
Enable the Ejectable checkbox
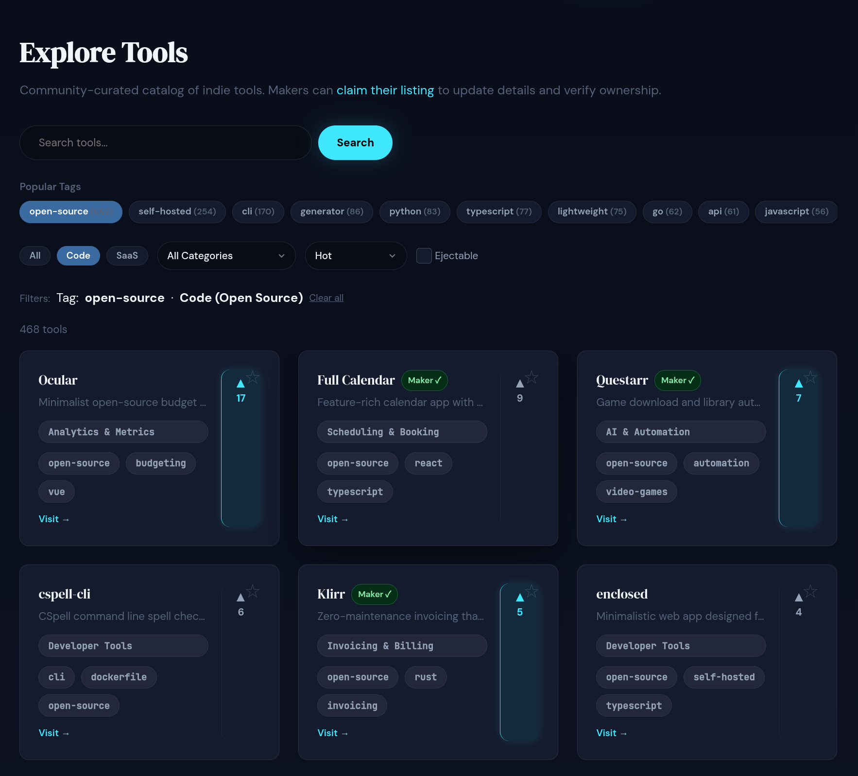(424, 256)
